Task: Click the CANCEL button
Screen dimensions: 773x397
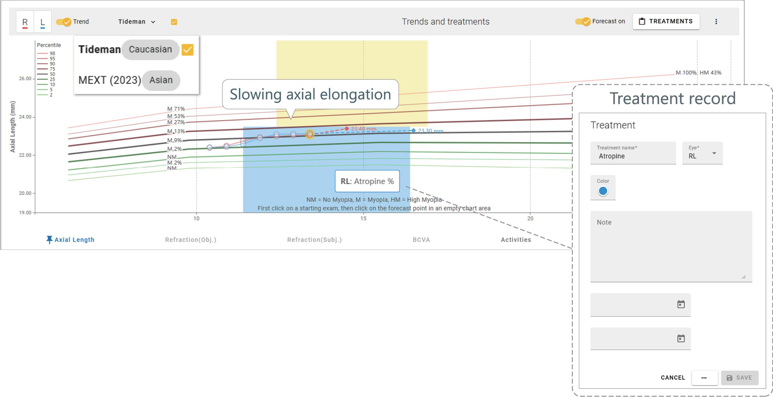Action: (x=673, y=378)
